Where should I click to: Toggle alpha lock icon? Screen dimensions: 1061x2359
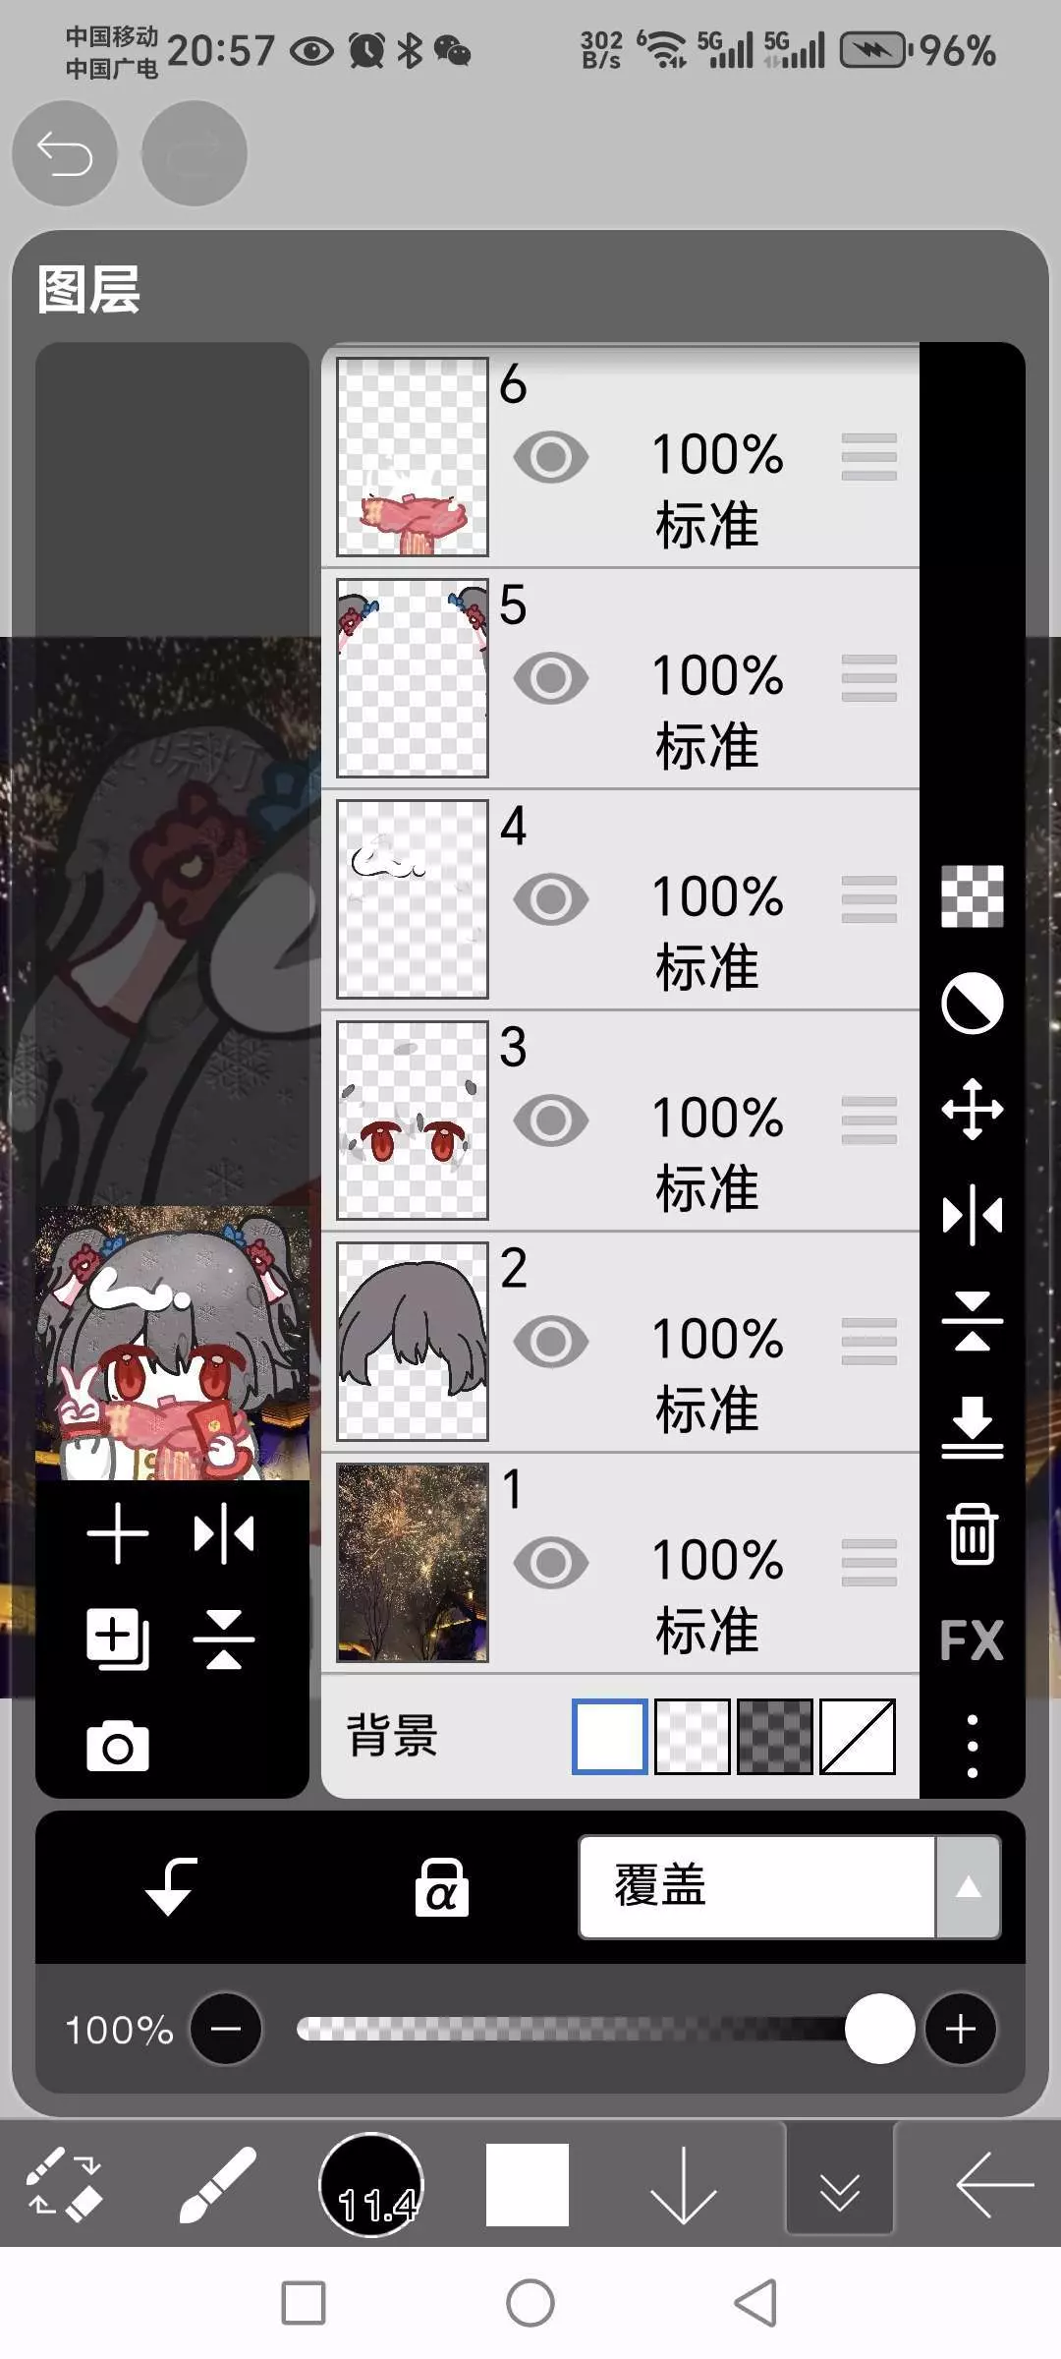[441, 1887]
